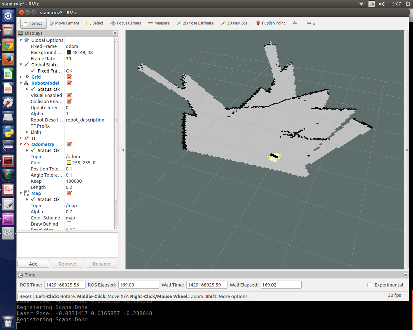413x330 pixels.
Task: Collapse the Global Status tree node
Action: [21, 64]
